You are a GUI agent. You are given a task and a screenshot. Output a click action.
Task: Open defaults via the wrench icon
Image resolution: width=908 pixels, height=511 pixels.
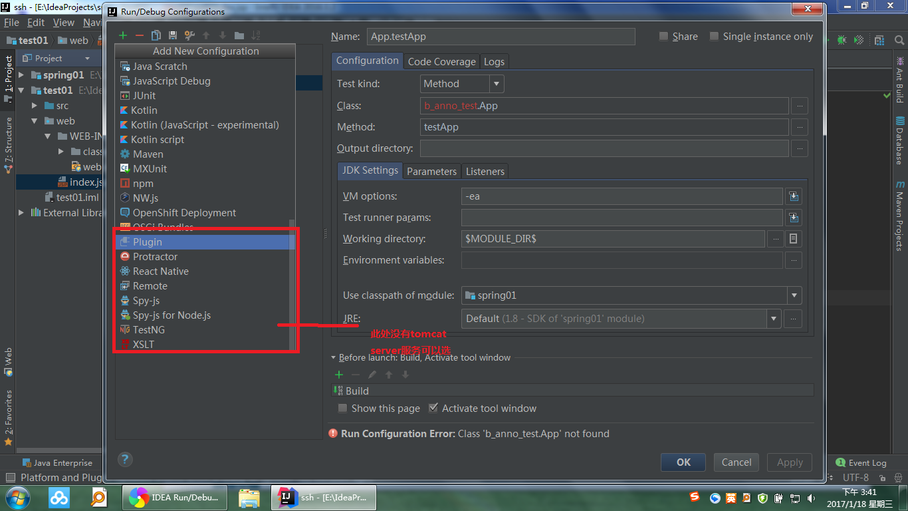(189, 35)
